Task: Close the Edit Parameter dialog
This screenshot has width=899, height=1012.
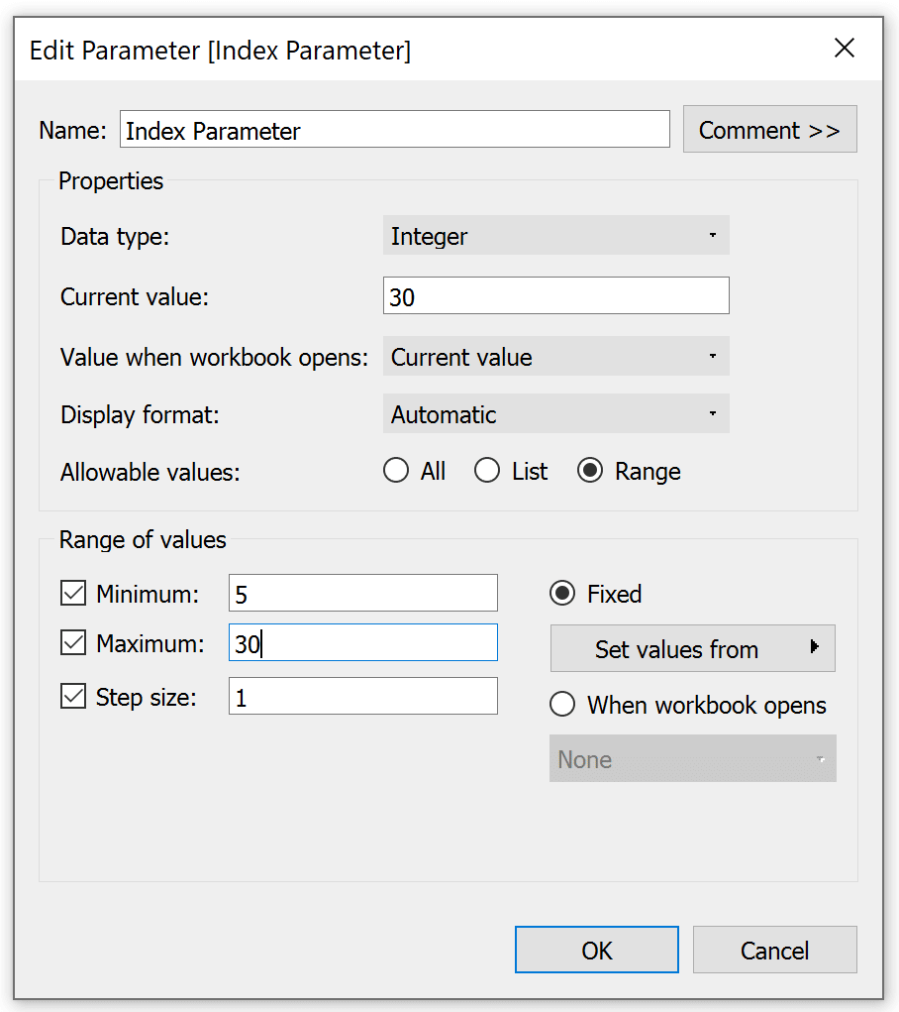Action: tap(845, 48)
